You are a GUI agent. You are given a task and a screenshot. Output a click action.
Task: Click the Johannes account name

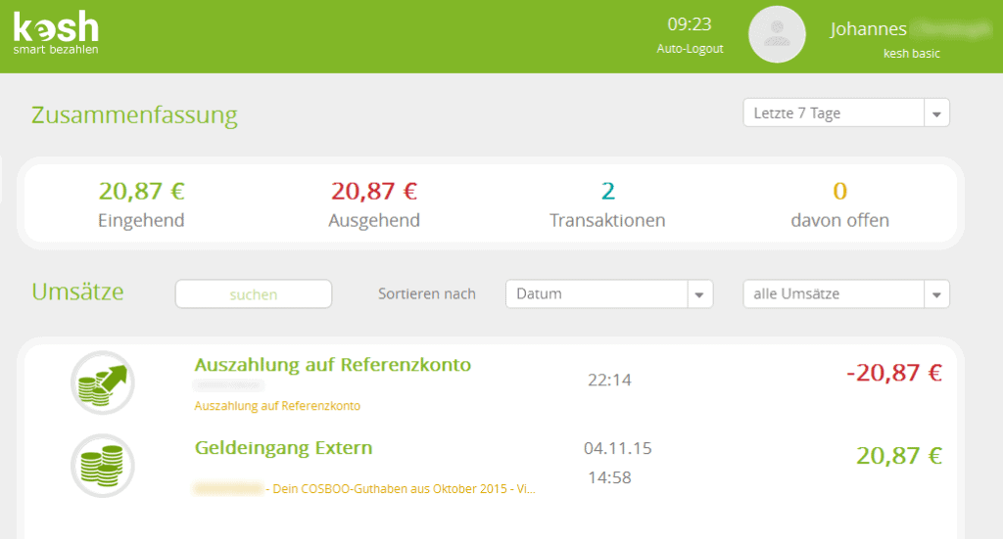click(x=868, y=28)
